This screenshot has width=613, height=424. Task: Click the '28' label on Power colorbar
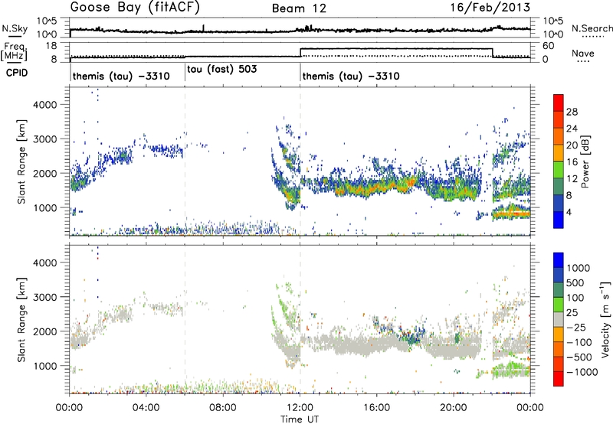(x=572, y=112)
